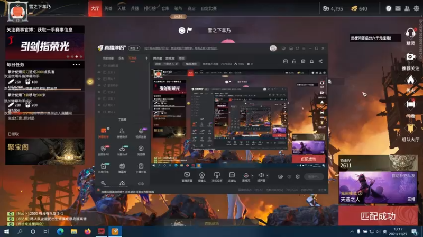423x237 pixels.
Task: Add 摄像头 camera source
Action: (202, 177)
